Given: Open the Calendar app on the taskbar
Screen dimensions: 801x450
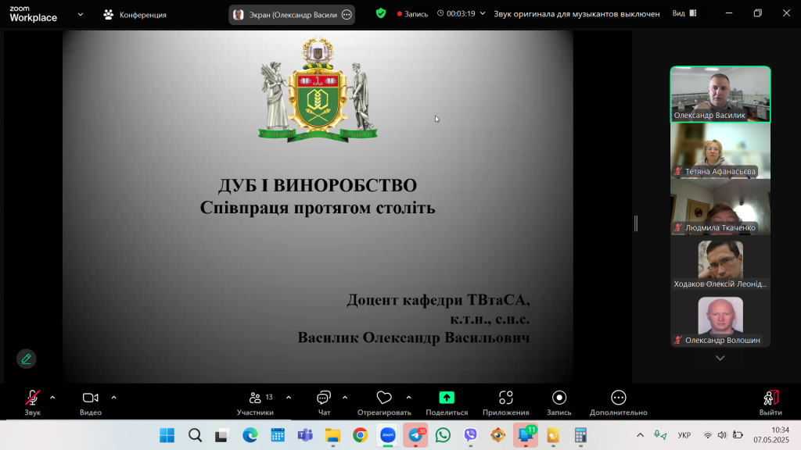Looking at the screenshot, I should (278, 435).
